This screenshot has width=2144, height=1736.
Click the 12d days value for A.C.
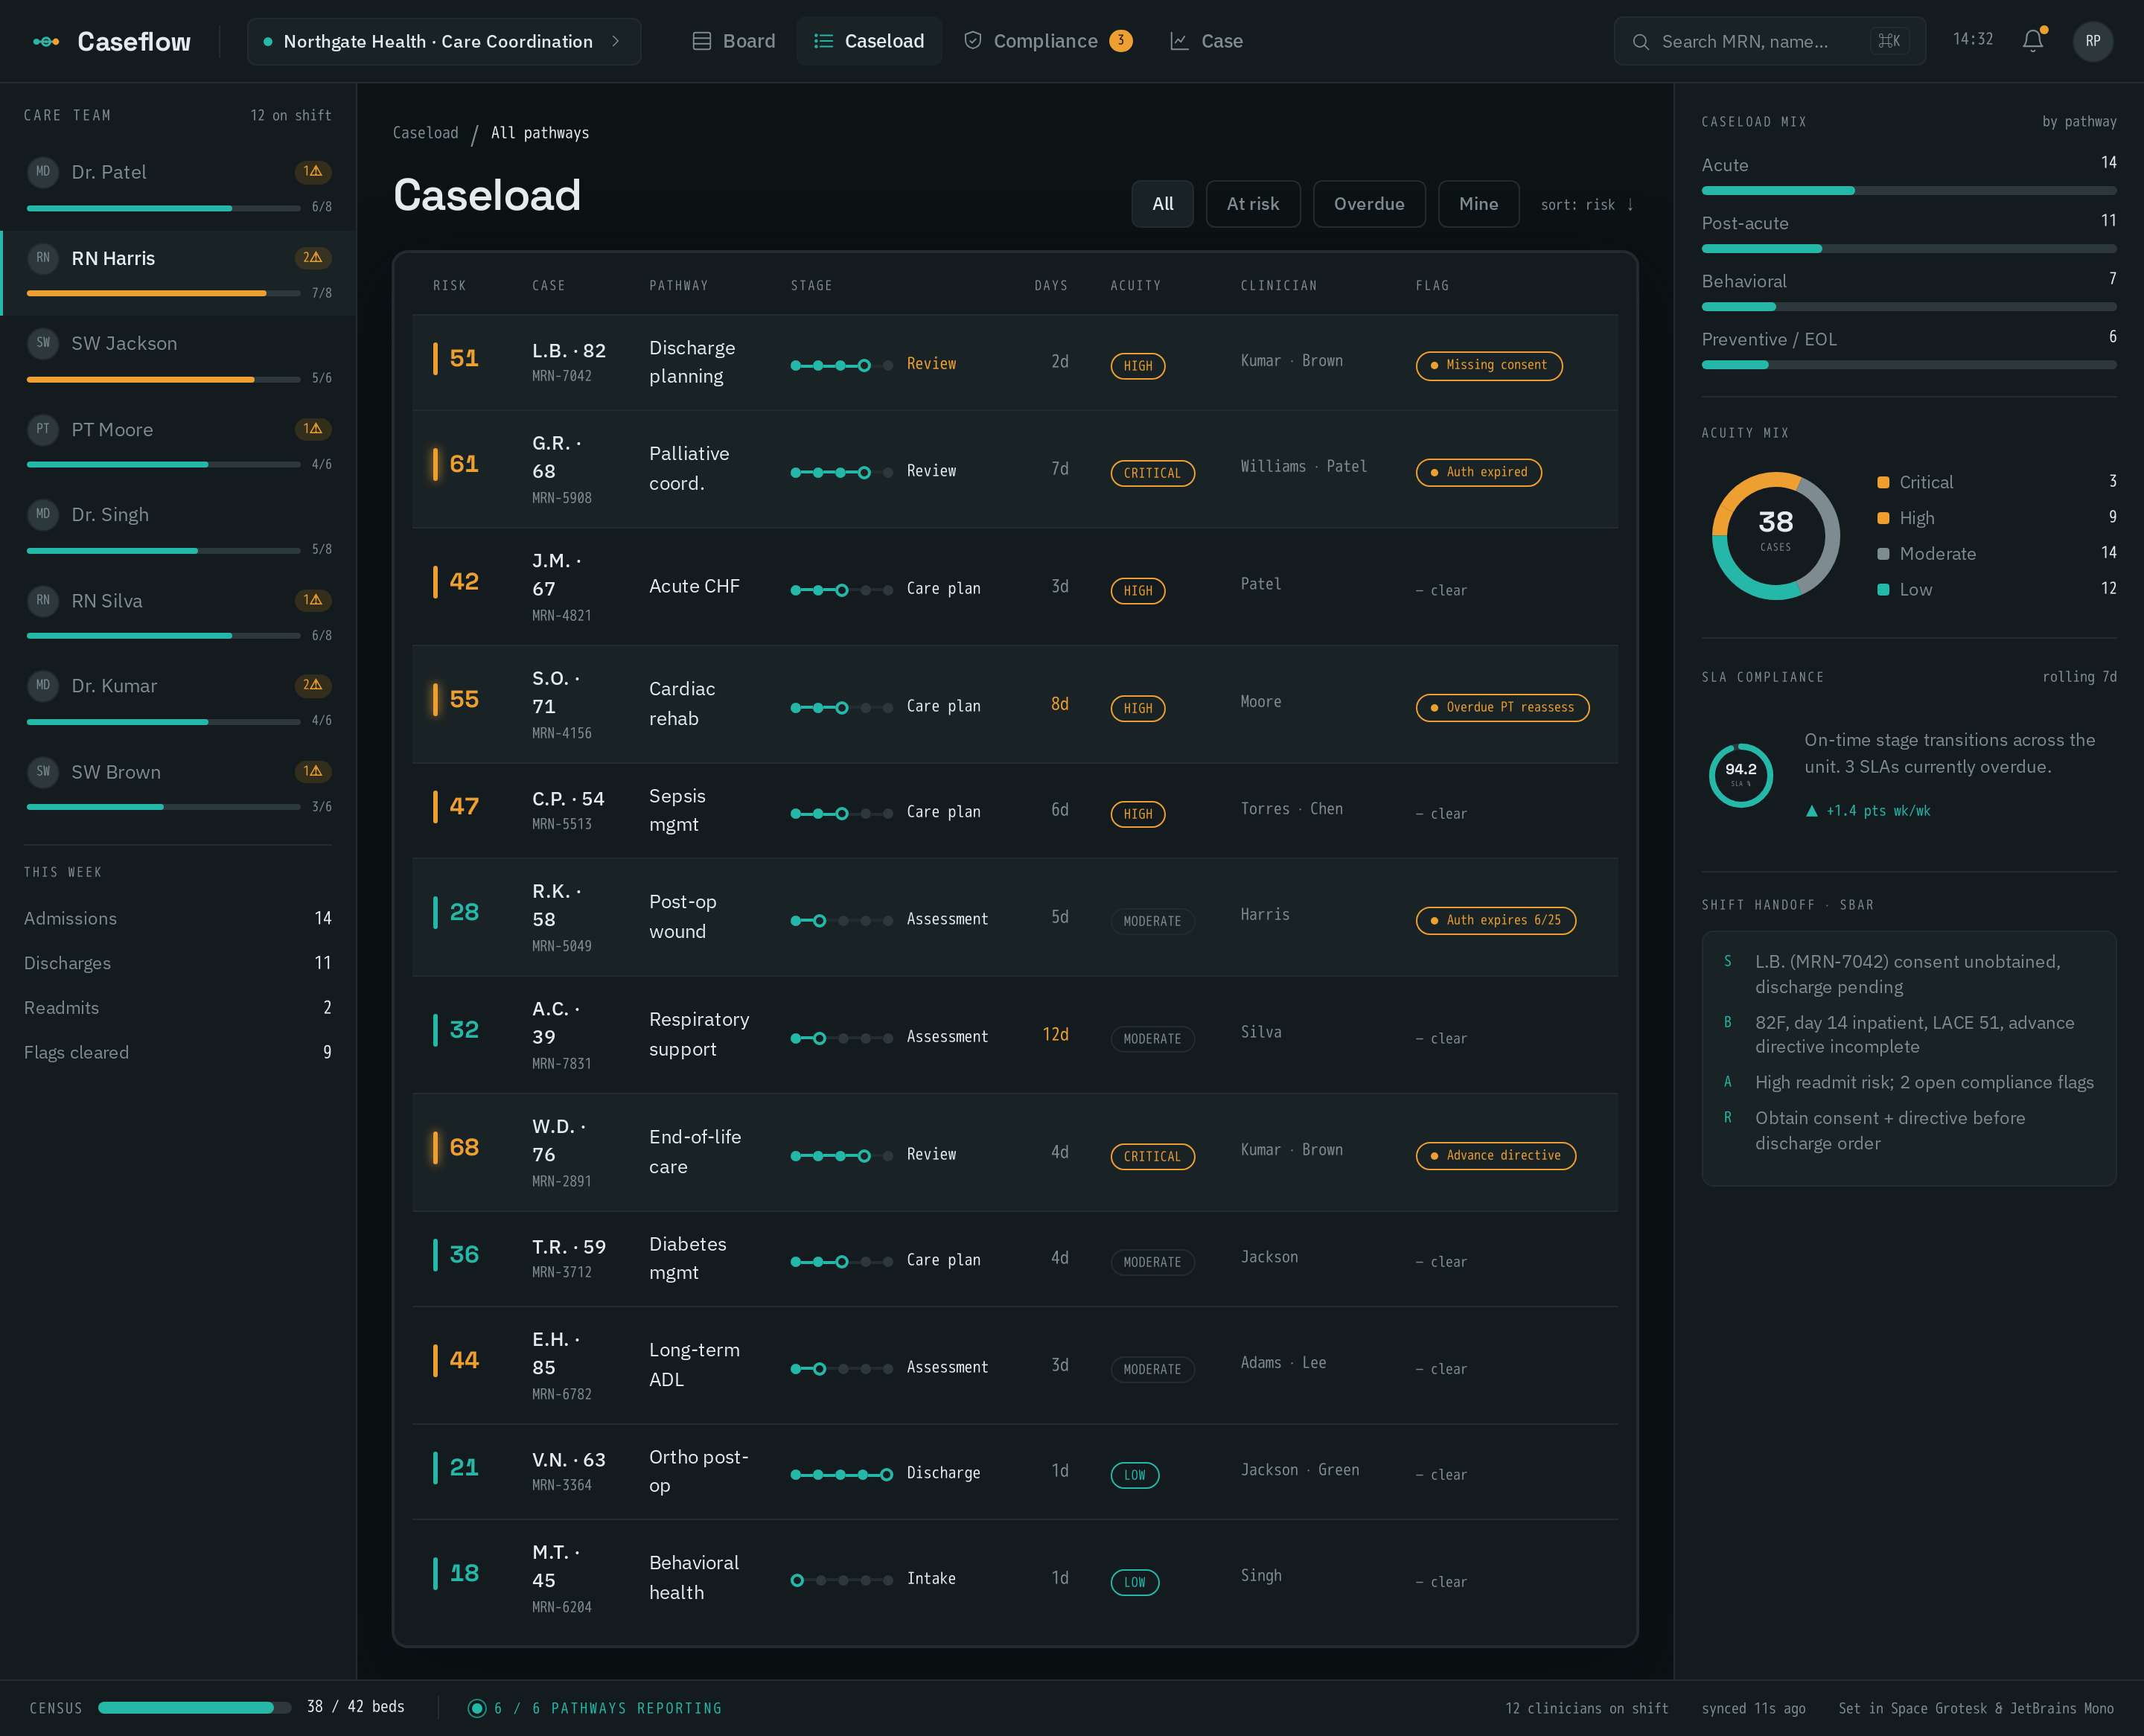tap(1055, 1035)
